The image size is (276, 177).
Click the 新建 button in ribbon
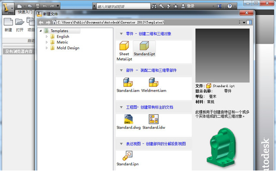[x=8, y=25]
